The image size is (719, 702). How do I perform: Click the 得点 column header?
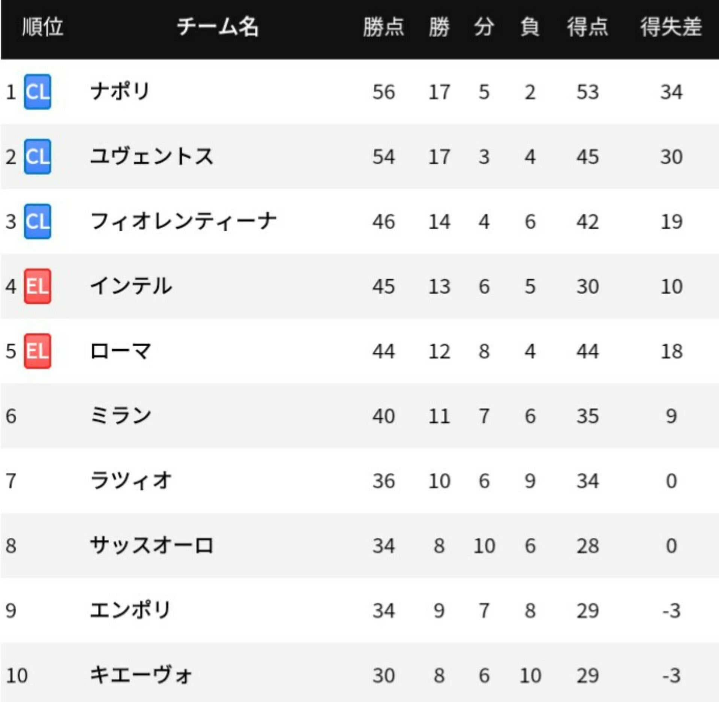588,27
